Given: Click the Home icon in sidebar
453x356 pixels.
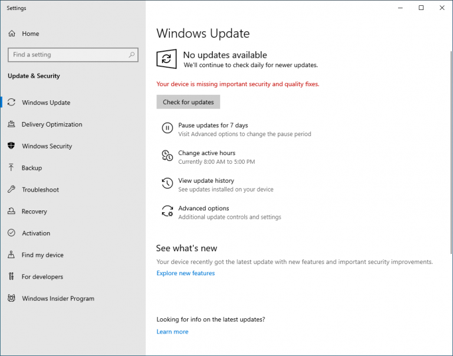Looking at the screenshot, I should [11, 34].
